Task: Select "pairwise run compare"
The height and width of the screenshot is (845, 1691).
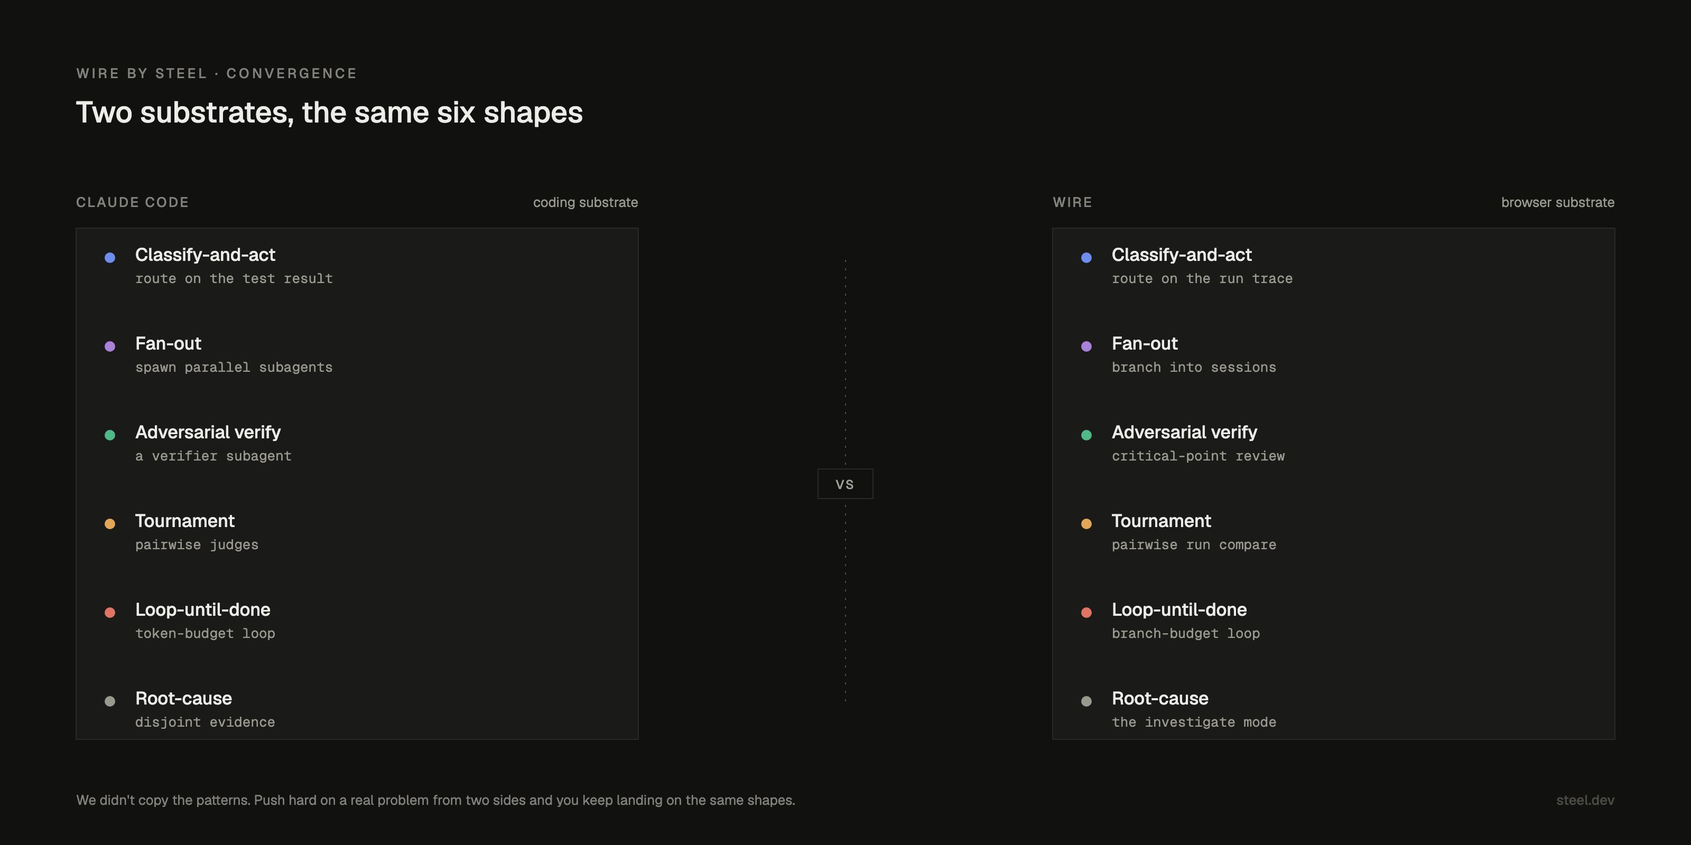Action: [x=1194, y=545]
